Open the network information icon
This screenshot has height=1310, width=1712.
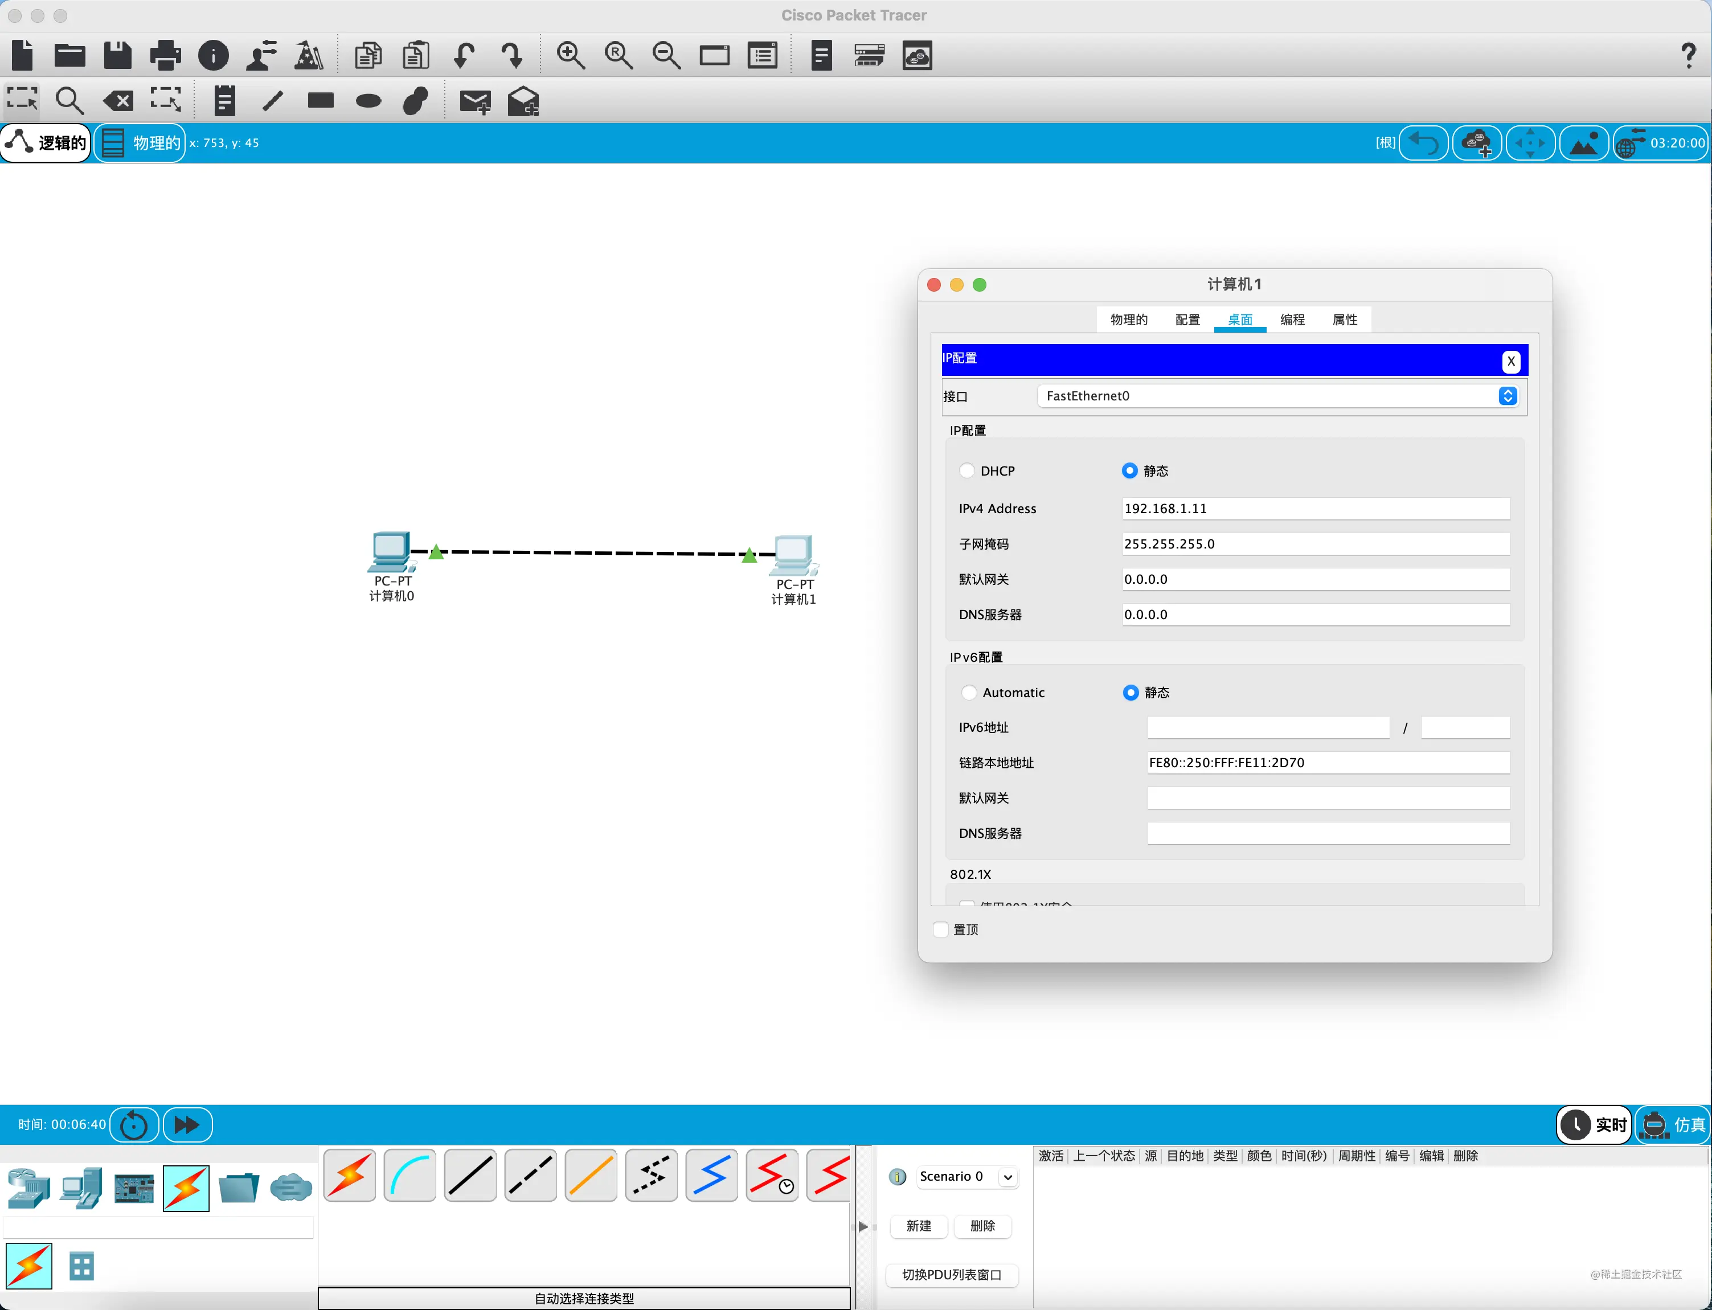pyautogui.click(x=213, y=55)
